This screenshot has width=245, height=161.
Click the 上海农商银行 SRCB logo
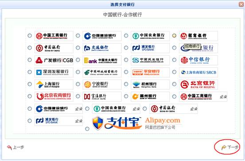point(198,72)
